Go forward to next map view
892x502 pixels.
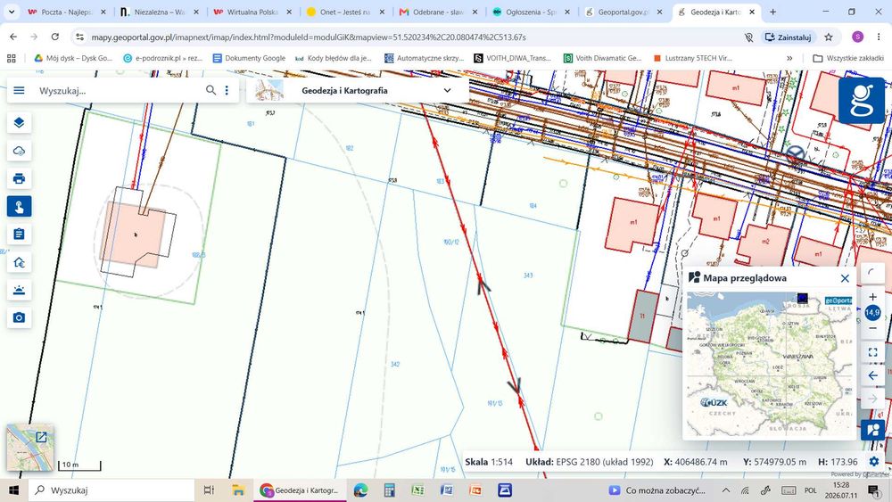(x=872, y=399)
